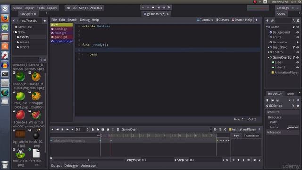Image resolution: width=302 pixels, height=170 pixels.
Task: Instance scene link icon in Scene dock
Action: [x=272, y=20]
